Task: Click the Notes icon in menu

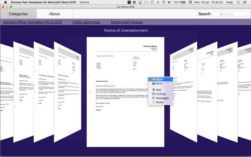Action: pyautogui.click(x=154, y=102)
